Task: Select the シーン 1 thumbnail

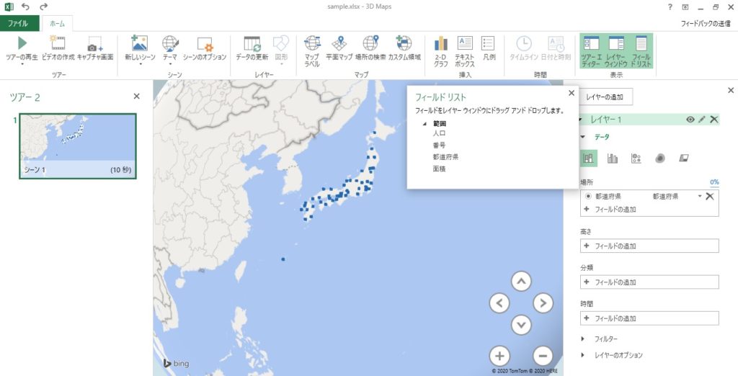Action: tap(76, 146)
